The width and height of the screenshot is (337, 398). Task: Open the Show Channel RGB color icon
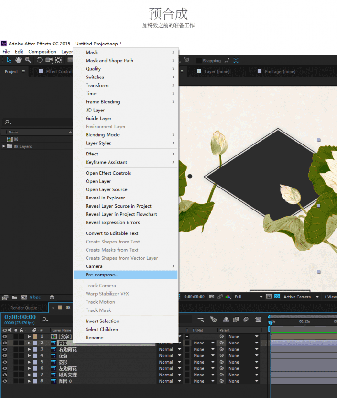click(x=228, y=297)
